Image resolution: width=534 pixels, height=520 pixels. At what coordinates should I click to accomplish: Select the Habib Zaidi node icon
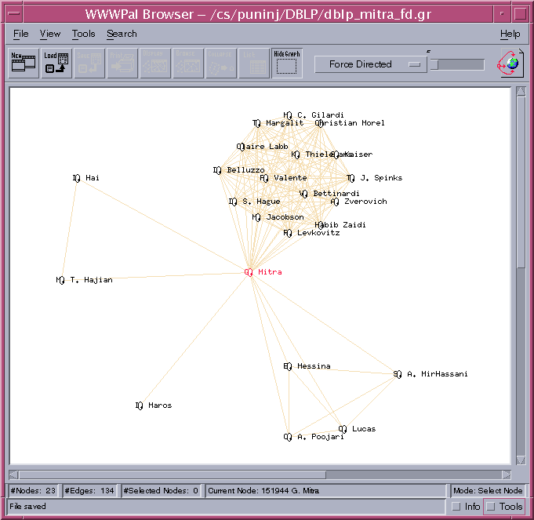(x=319, y=225)
